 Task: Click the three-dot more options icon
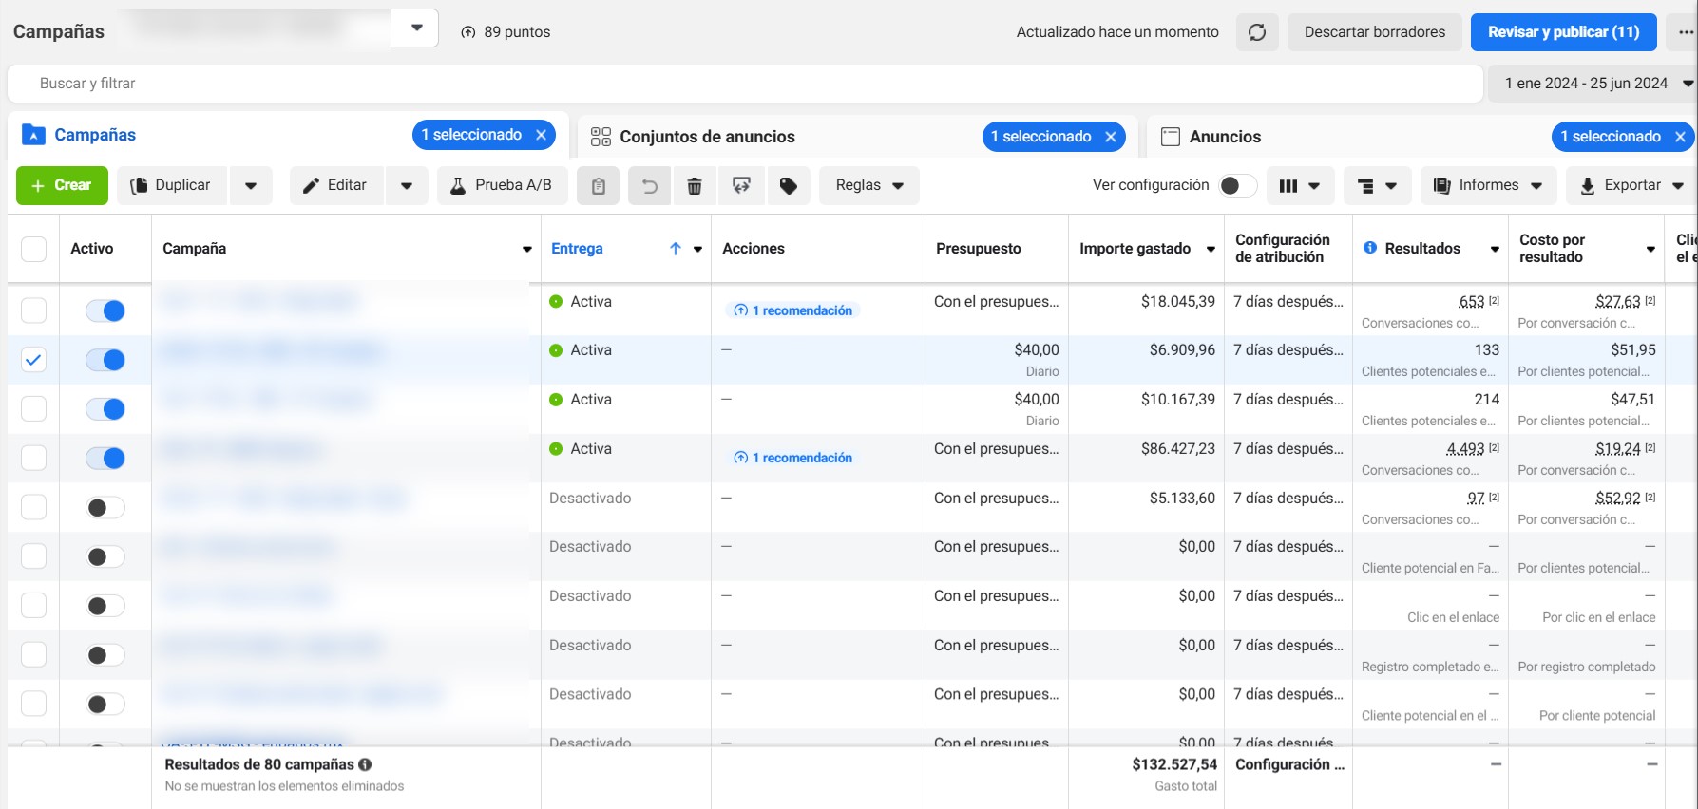point(1685,32)
